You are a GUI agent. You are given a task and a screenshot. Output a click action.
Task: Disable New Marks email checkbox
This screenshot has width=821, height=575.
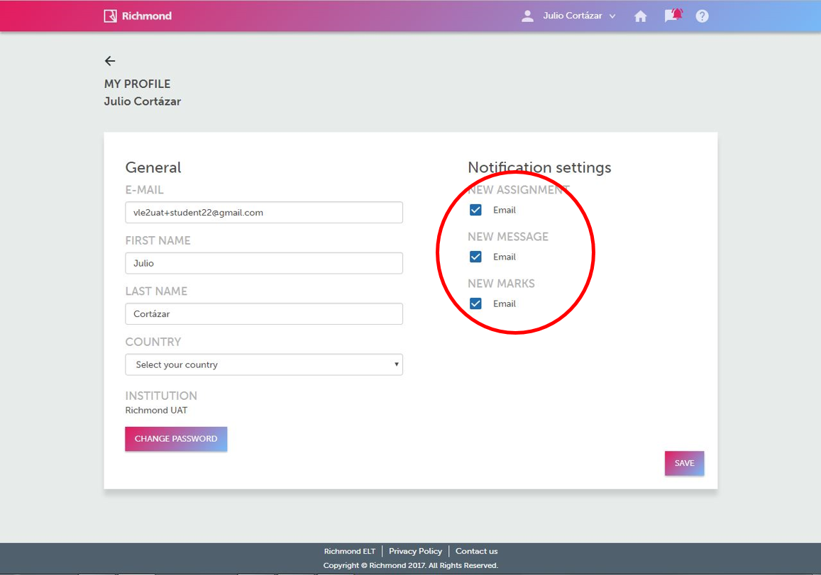pos(475,303)
